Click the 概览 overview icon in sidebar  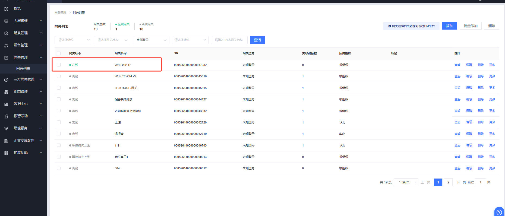click(x=6, y=9)
